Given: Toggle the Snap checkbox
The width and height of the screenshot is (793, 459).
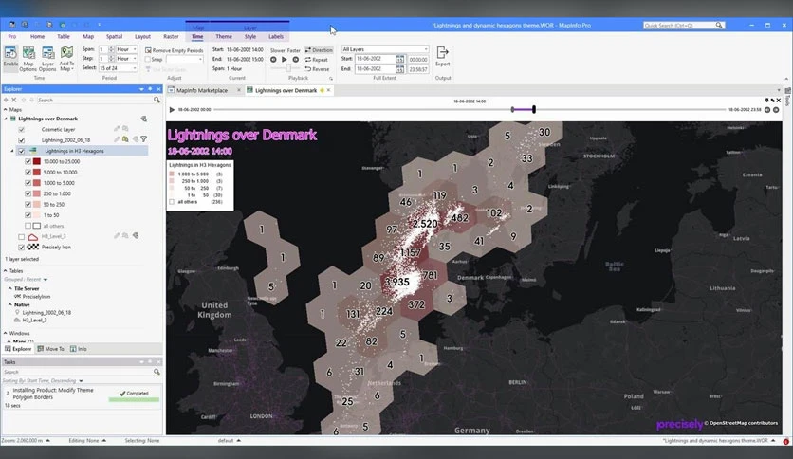Looking at the screenshot, I should coord(148,59).
